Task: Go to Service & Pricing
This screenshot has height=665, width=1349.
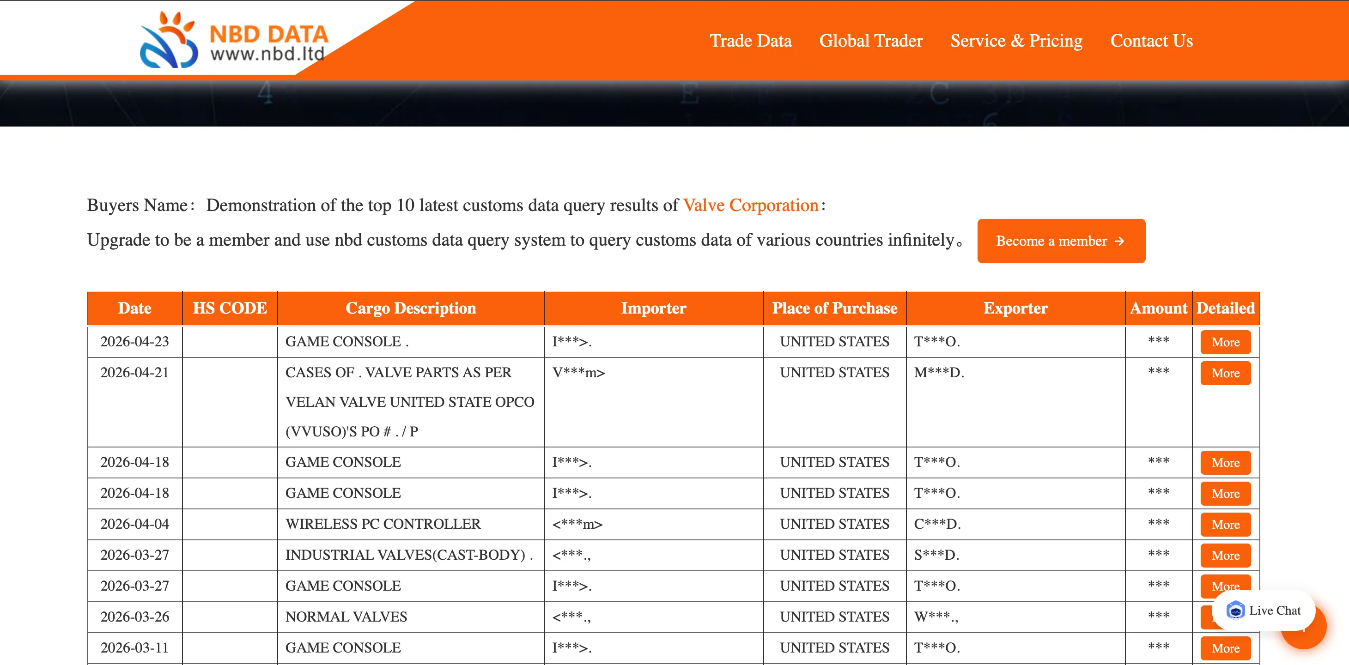Action: point(1016,41)
